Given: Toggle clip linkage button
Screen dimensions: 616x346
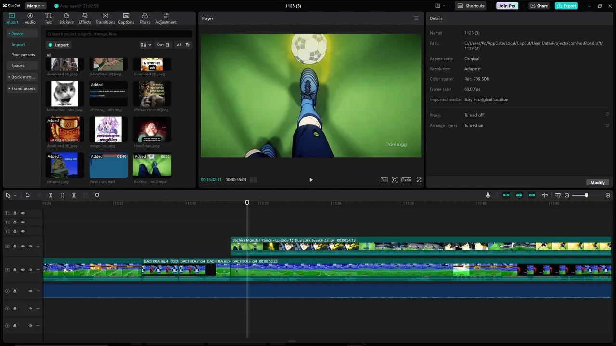Looking at the screenshot, I should click(532, 195).
